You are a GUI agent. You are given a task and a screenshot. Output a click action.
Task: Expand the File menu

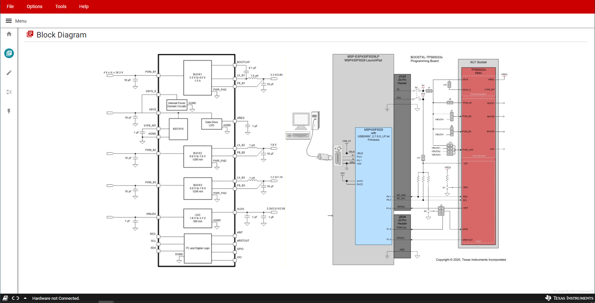pos(10,6)
